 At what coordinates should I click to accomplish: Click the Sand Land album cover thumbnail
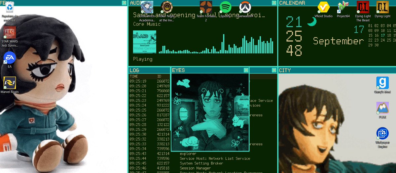[x=144, y=42]
